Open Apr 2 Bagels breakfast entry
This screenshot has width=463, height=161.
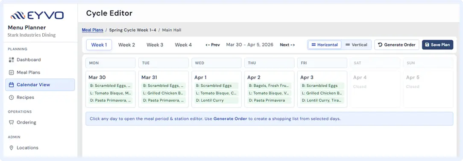269,86
